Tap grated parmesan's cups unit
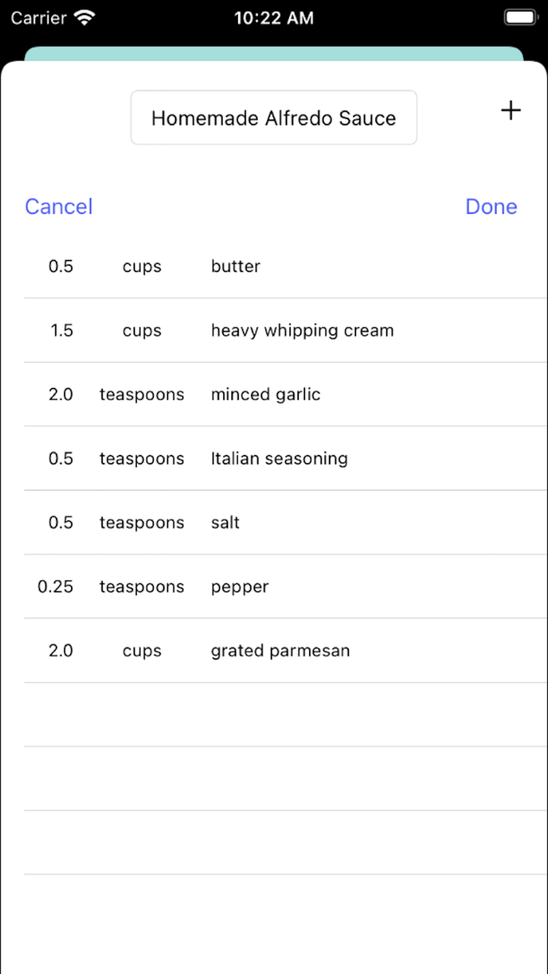The height and width of the screenshot is (974, 548). [142, 651]
